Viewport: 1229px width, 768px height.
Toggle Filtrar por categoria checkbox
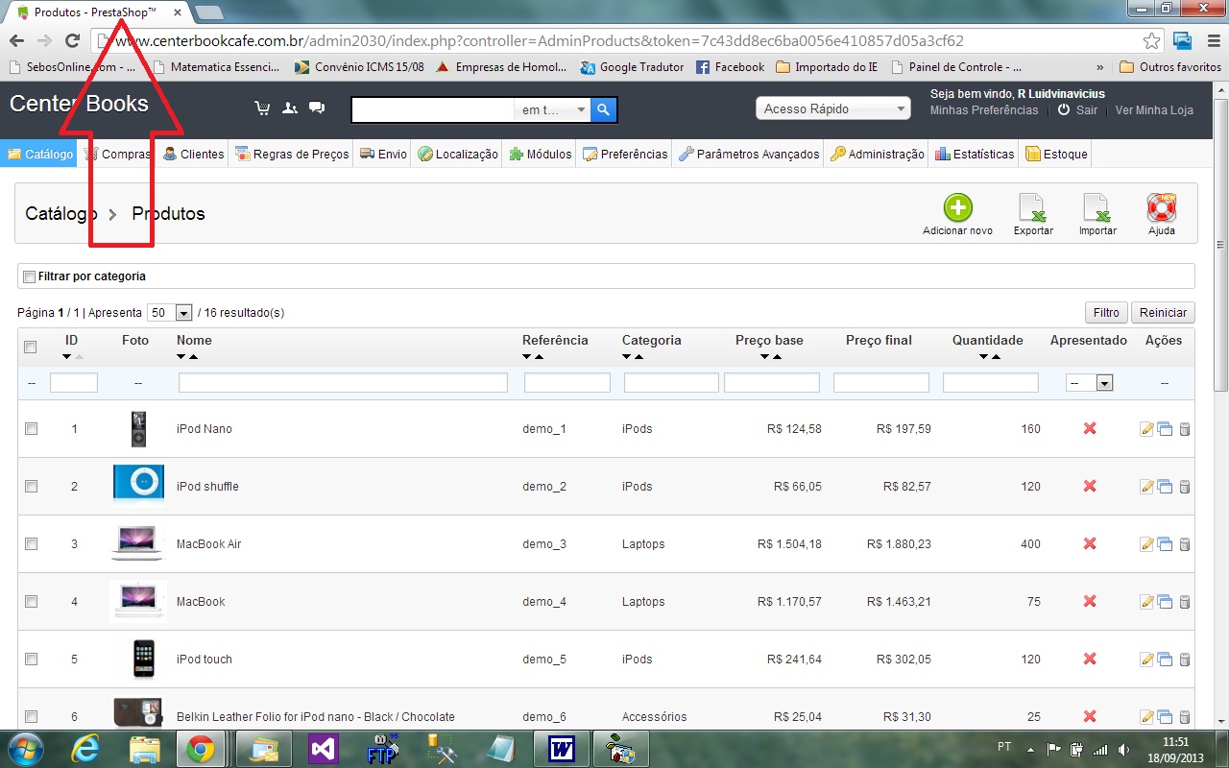[30, 276]
